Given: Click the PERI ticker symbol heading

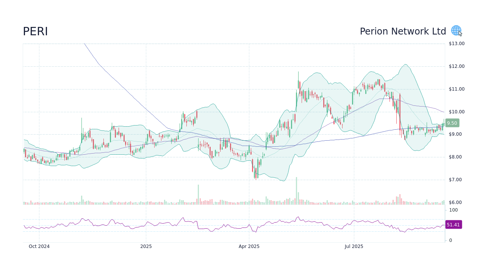Looking at the screenshot, I should 36,31.
